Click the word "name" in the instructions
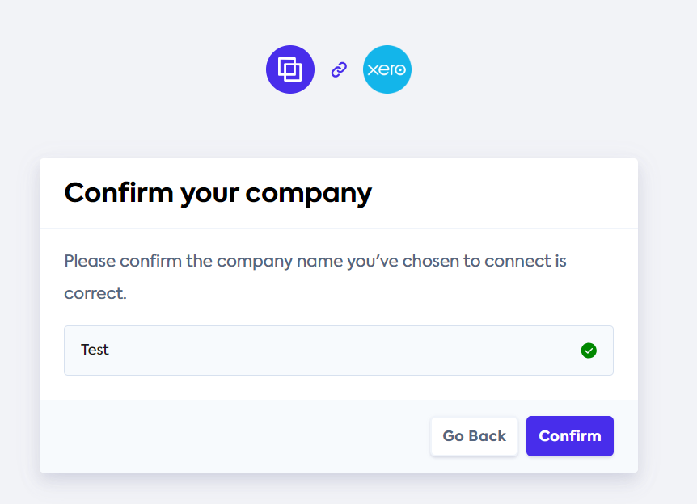 (x=297, y=262)
